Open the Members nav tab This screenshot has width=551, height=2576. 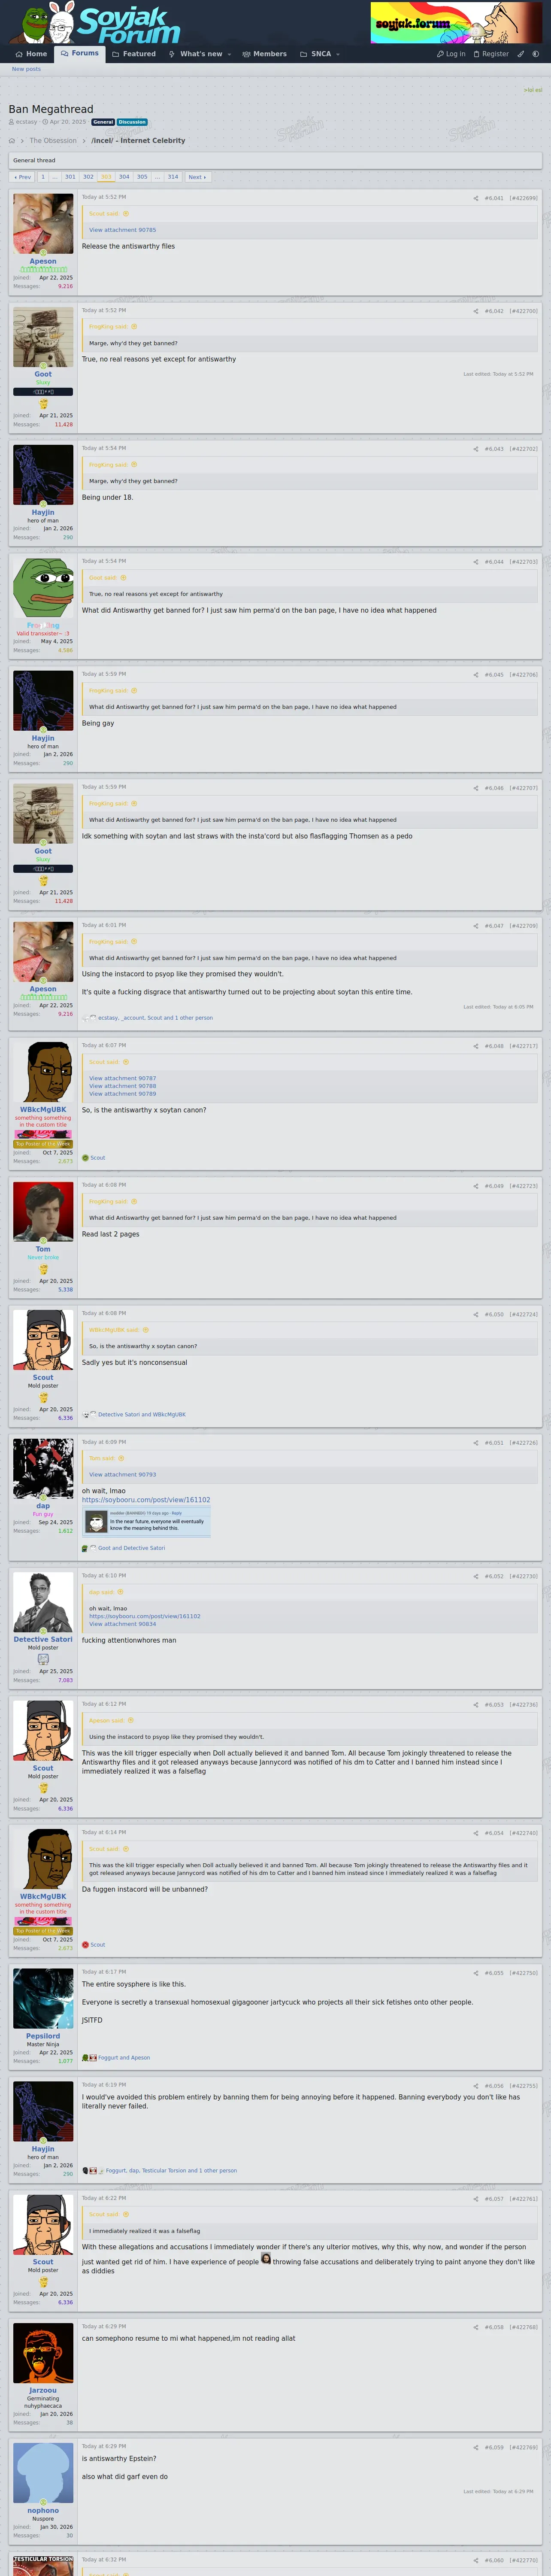click(x=265, y=54)
